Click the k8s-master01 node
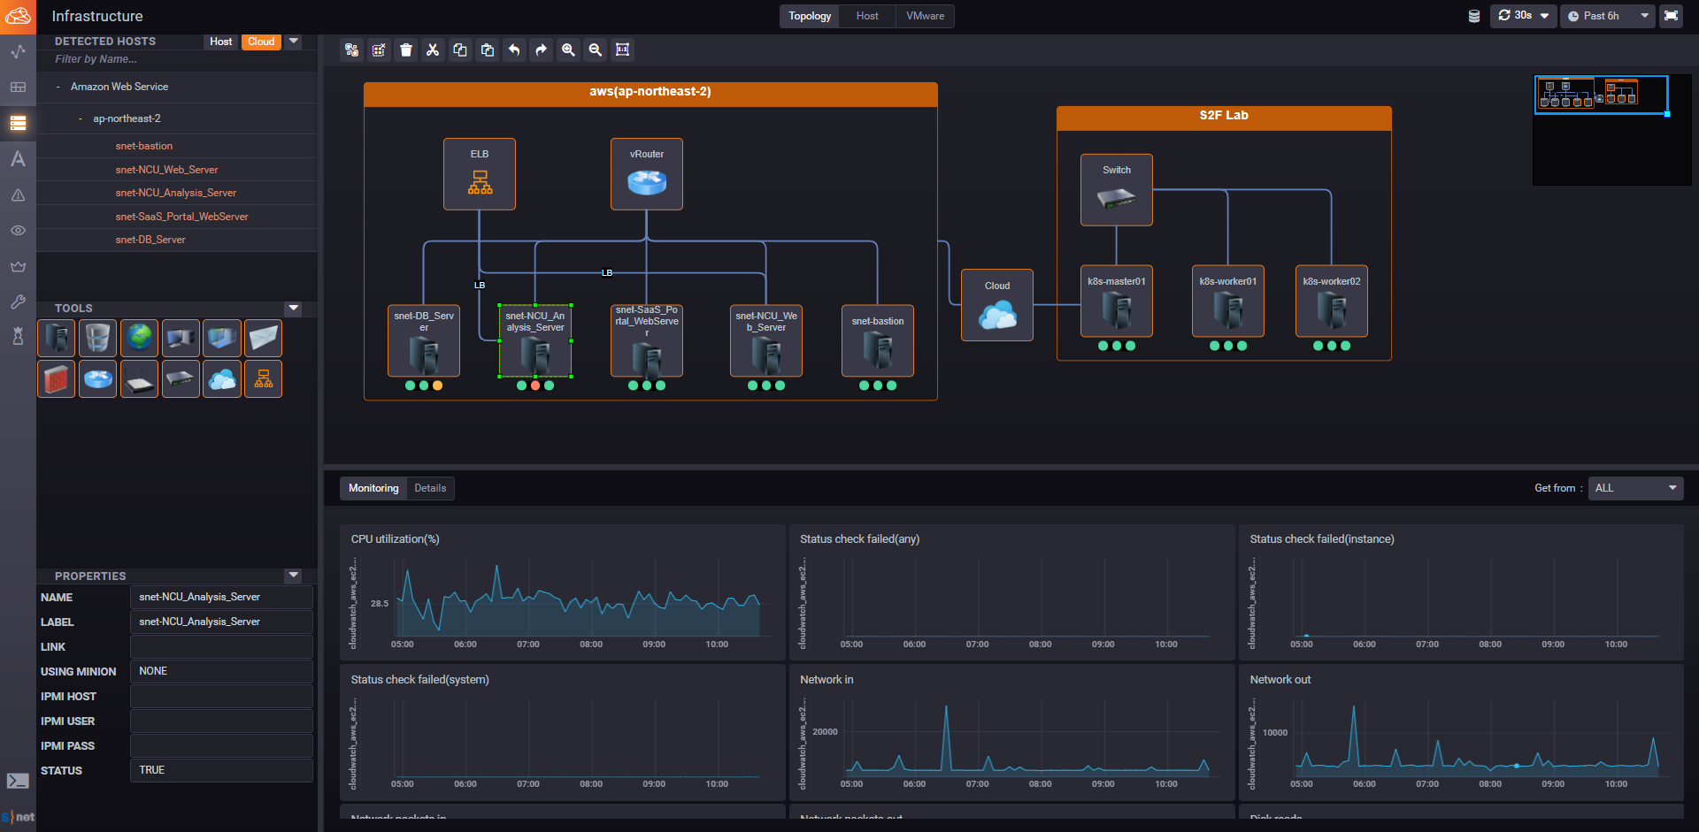This screenshot has height=832, width=1699. coord(1117,302)
